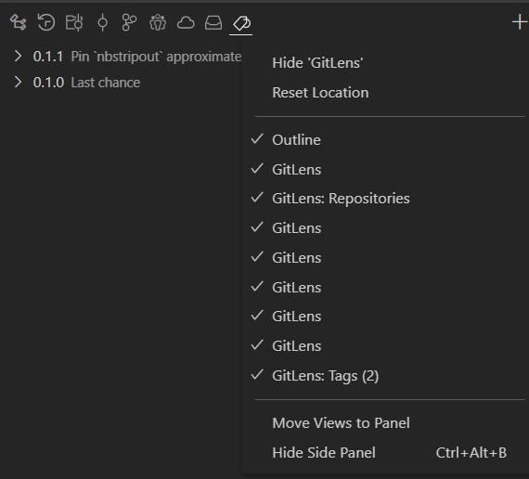This screenshot has height=479, width=529.
Task: Select the 'Last chance' tag row
Action: (x=121, y=82)
